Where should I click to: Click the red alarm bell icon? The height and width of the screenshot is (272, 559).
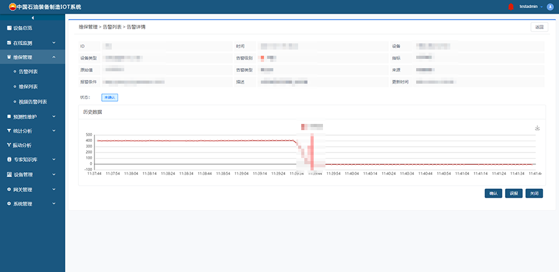[x=511, y=7]
